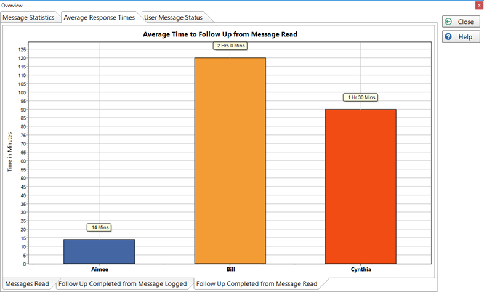Viewport: 484px width, 292px height.
Task: Open the Messages Read bottom tab
Action: point(27,283)
